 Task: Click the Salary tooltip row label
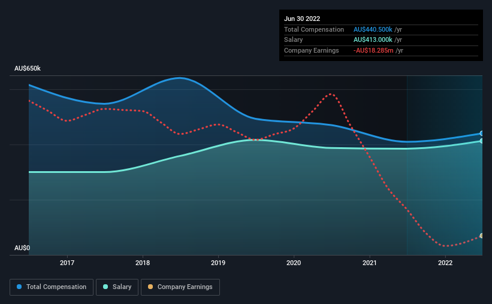point(294,40)
